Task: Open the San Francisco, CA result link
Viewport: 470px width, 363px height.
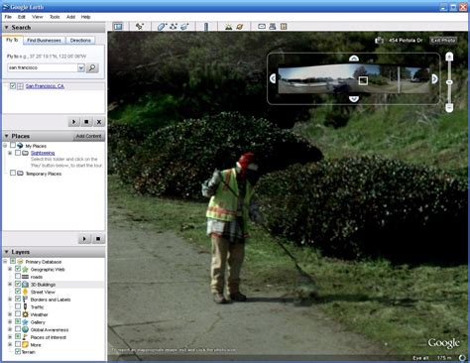Action: pyautogui.click(x=45, y=86)
